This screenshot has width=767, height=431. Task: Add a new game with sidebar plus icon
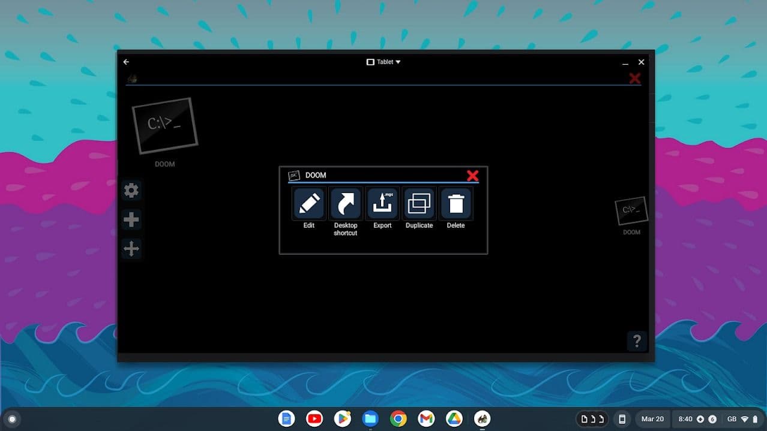pyautogui.click(x=131, y=219)
